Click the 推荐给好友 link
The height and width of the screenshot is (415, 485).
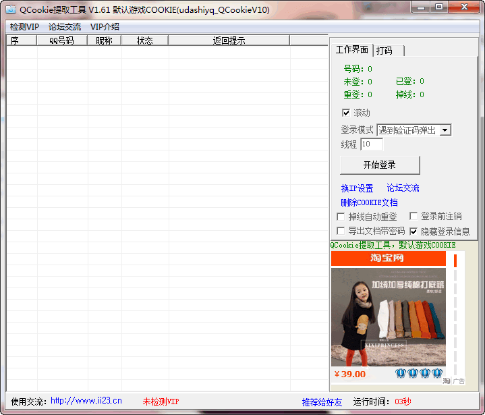[x=322, y=402]
